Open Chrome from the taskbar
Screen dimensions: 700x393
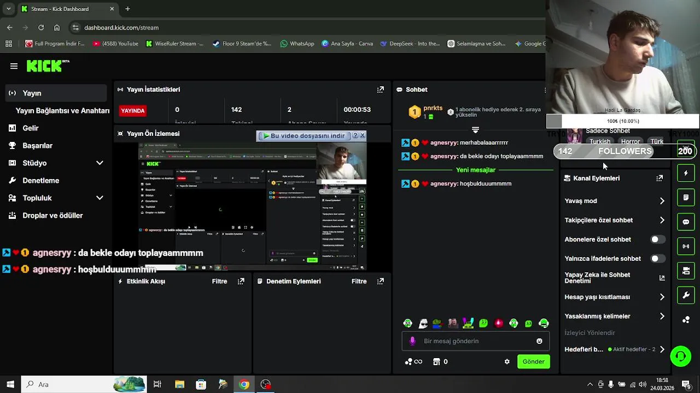click(x=244, y=384)
